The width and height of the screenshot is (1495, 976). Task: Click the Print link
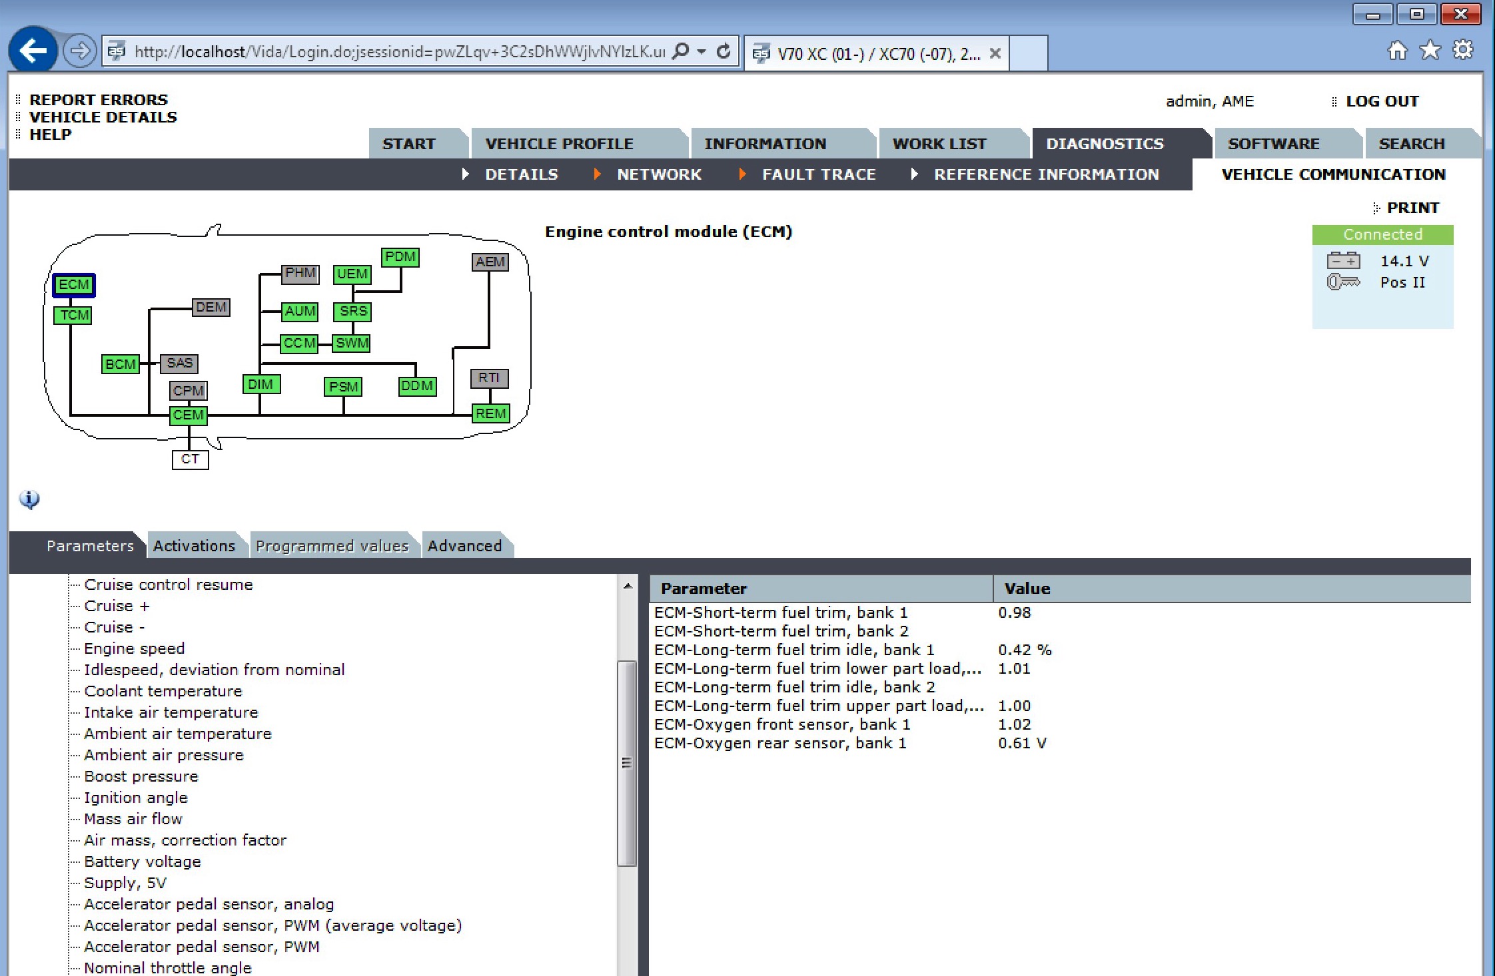point(1412,208)
